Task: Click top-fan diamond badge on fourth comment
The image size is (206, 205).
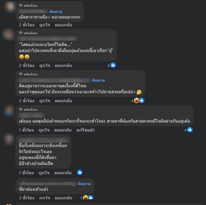Action: [21, 109]
